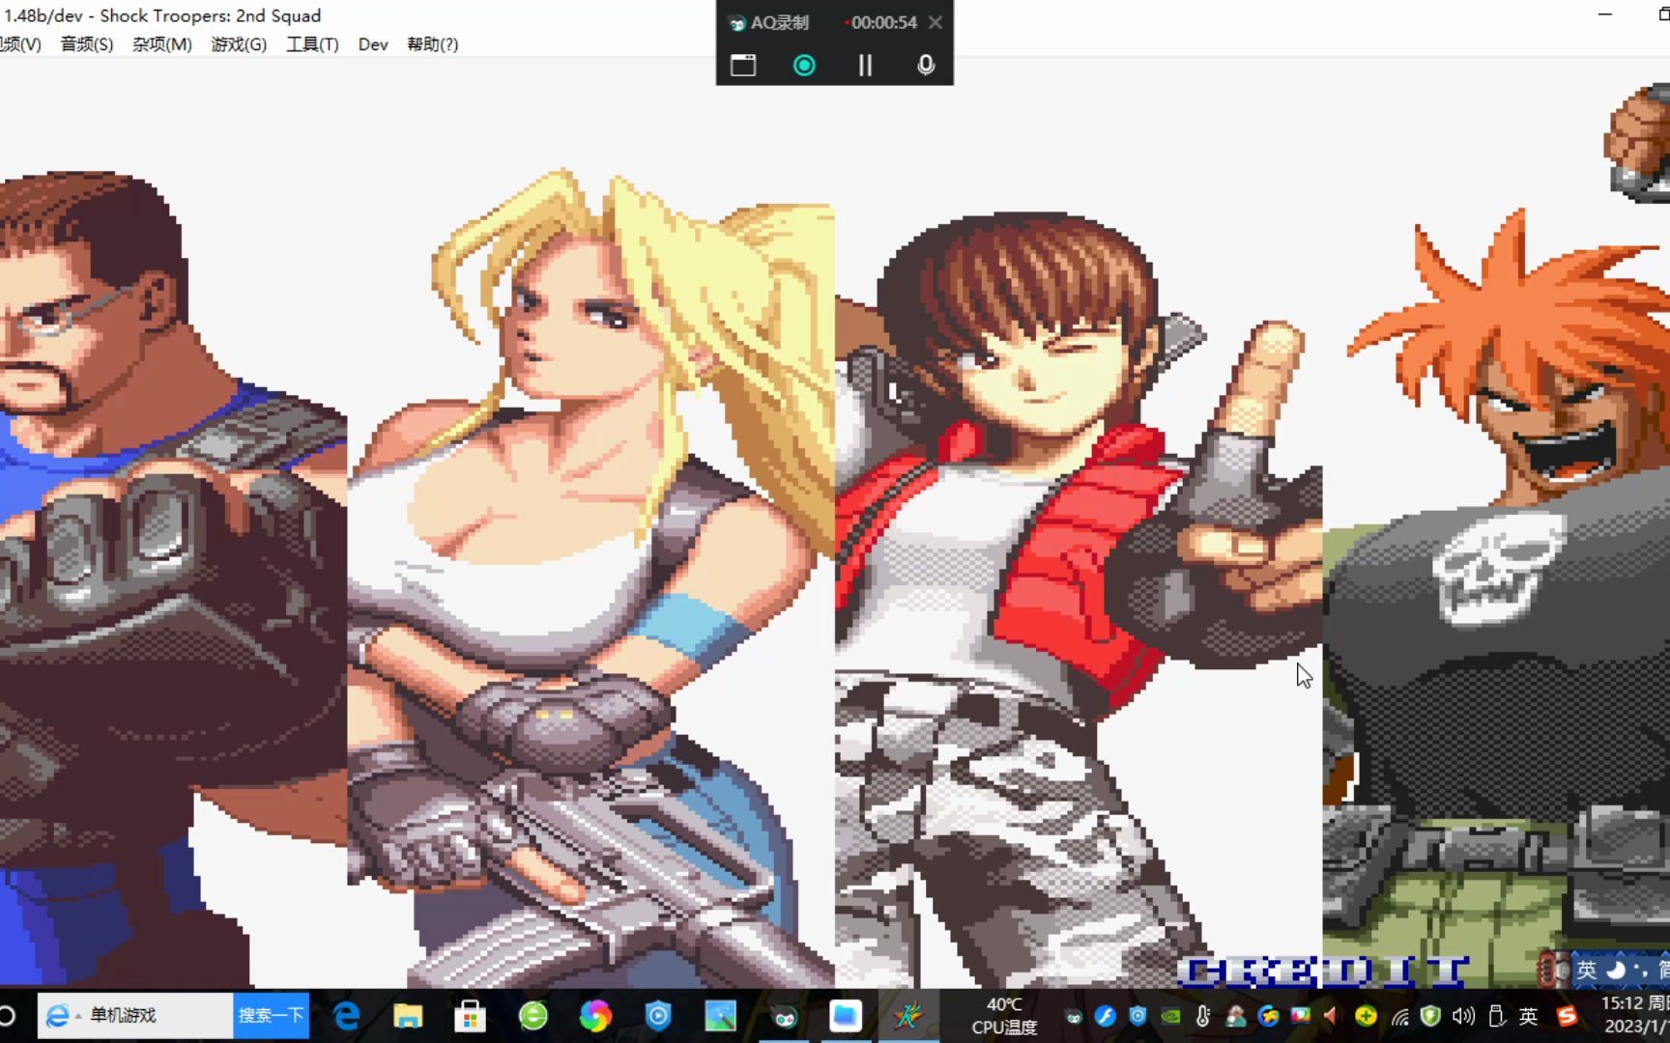Screen dimensions: 1670x1043
Task: Switch to the emulator star taskbar icon
Action: 907,1015
